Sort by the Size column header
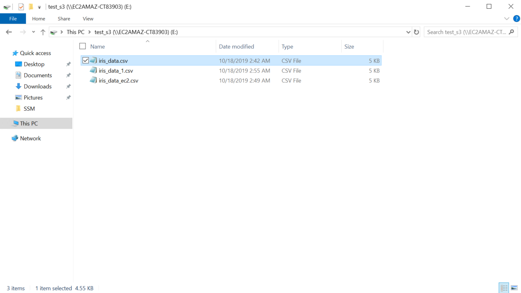 [350, 46]
